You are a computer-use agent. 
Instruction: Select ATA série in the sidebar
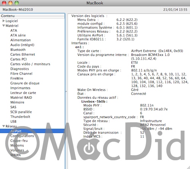(18, 35)
